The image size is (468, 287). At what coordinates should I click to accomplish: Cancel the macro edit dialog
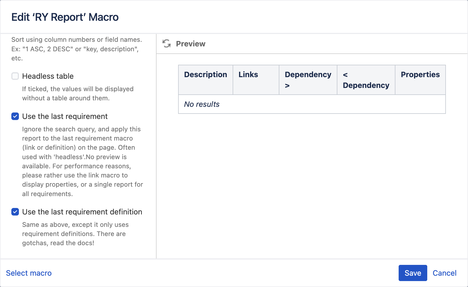444,273
